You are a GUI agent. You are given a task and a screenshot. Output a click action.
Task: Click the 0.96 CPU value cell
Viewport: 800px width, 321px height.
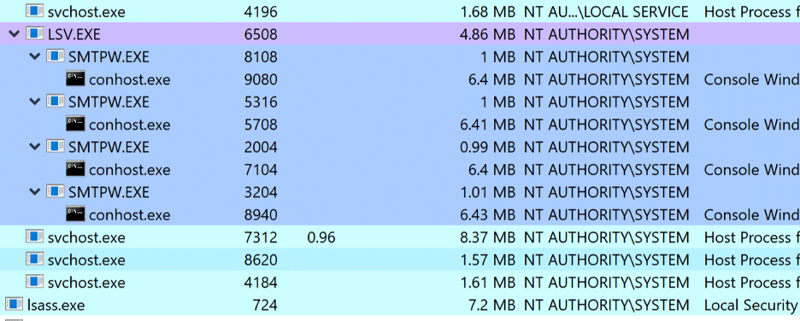click(x=321, y=237)
